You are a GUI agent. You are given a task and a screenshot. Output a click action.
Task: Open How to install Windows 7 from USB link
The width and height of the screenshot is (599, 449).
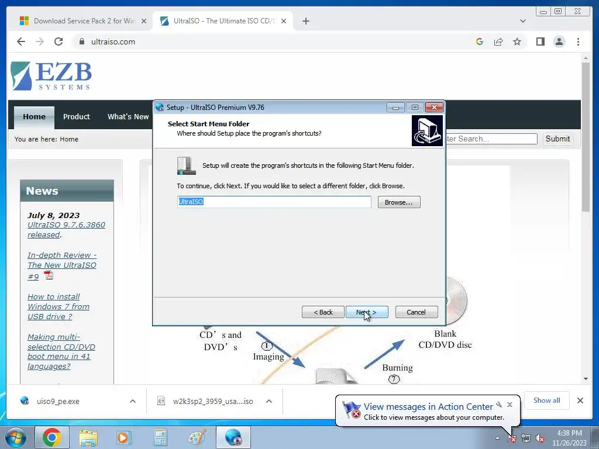point(58,306)
